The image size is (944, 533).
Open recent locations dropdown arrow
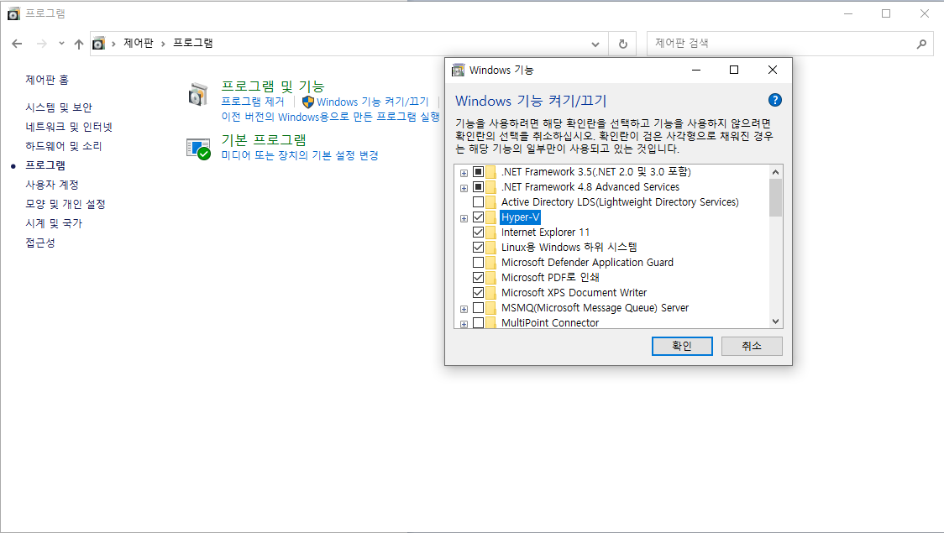click(61, 44)
